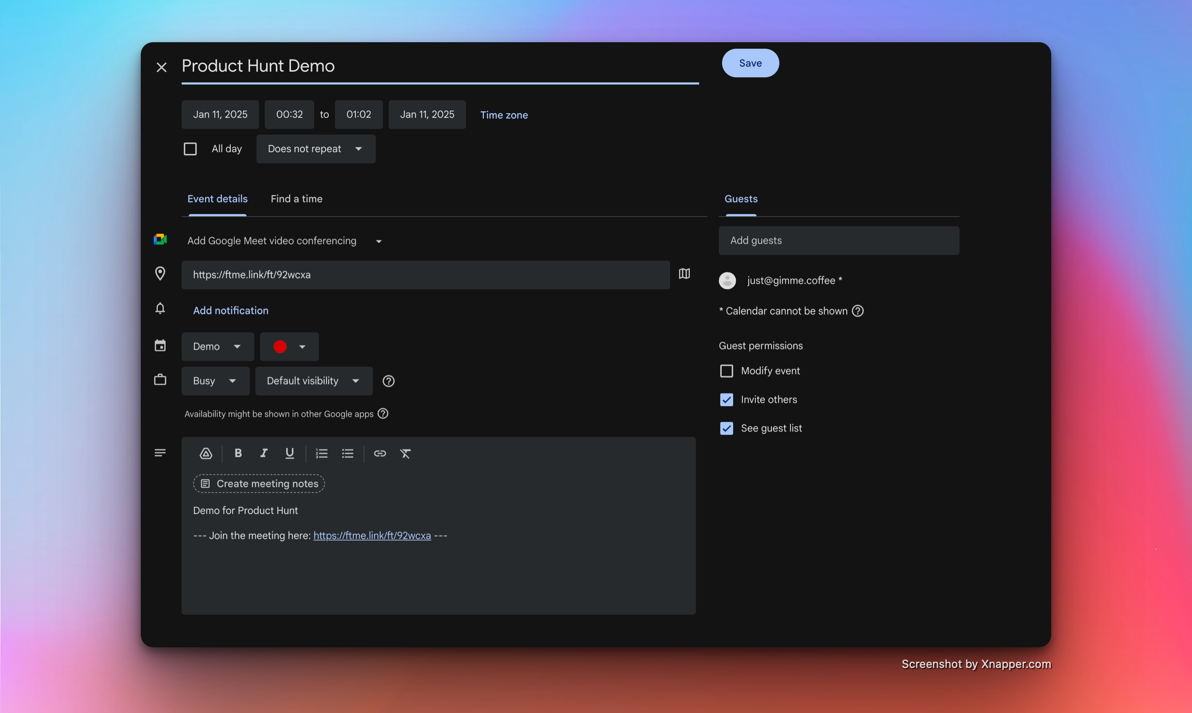Click the guest avatar for just@gimme.coffee
Screen dimensions: 1192x713
(x=727, y=281)
